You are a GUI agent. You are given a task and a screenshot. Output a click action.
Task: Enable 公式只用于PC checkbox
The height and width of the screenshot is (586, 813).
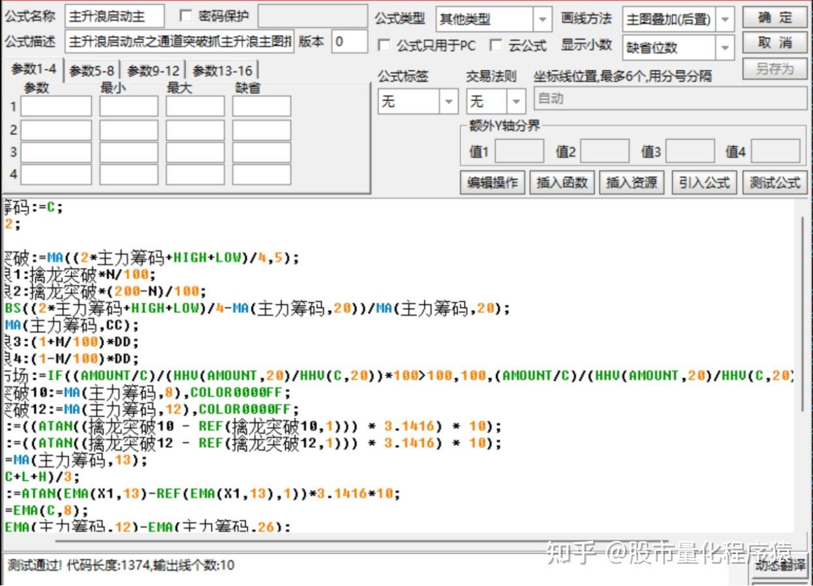click(x=384, y=46)
